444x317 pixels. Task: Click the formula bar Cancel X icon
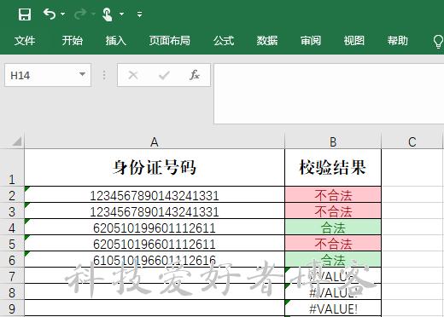133,75
